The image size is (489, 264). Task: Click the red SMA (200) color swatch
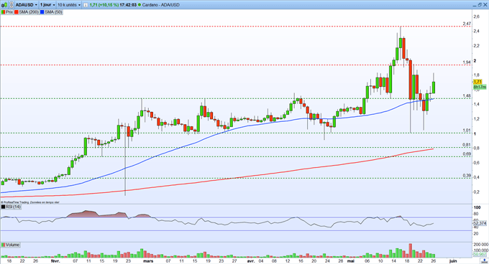17,12
